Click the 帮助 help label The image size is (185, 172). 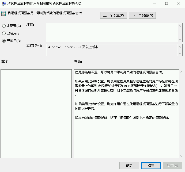pyautogui.click(x=78, y=62)
